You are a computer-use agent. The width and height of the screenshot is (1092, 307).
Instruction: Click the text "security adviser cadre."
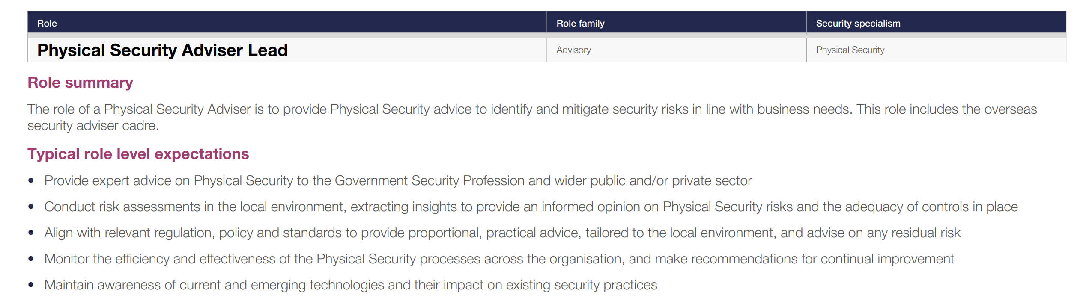(x=93, y=126)
